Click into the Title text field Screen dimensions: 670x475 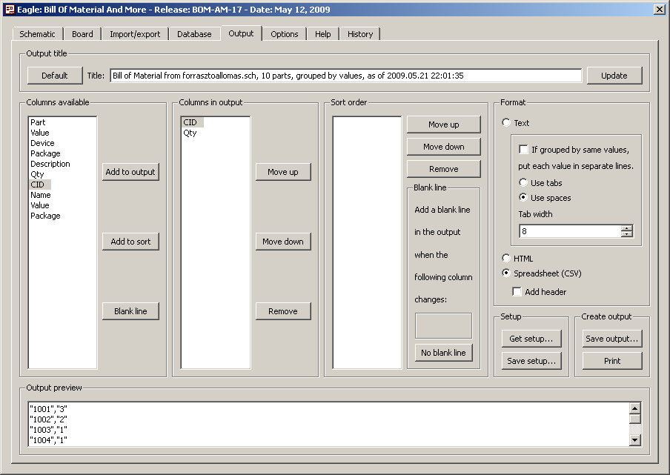pyautogui.click(x=345, y=76)
